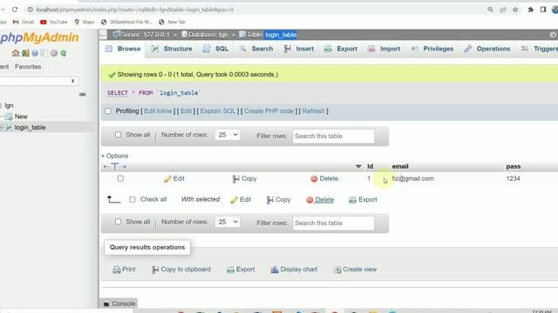Click pencil icon to edit row 1
The image size is (558, 313).
click(x=174, y=178)
